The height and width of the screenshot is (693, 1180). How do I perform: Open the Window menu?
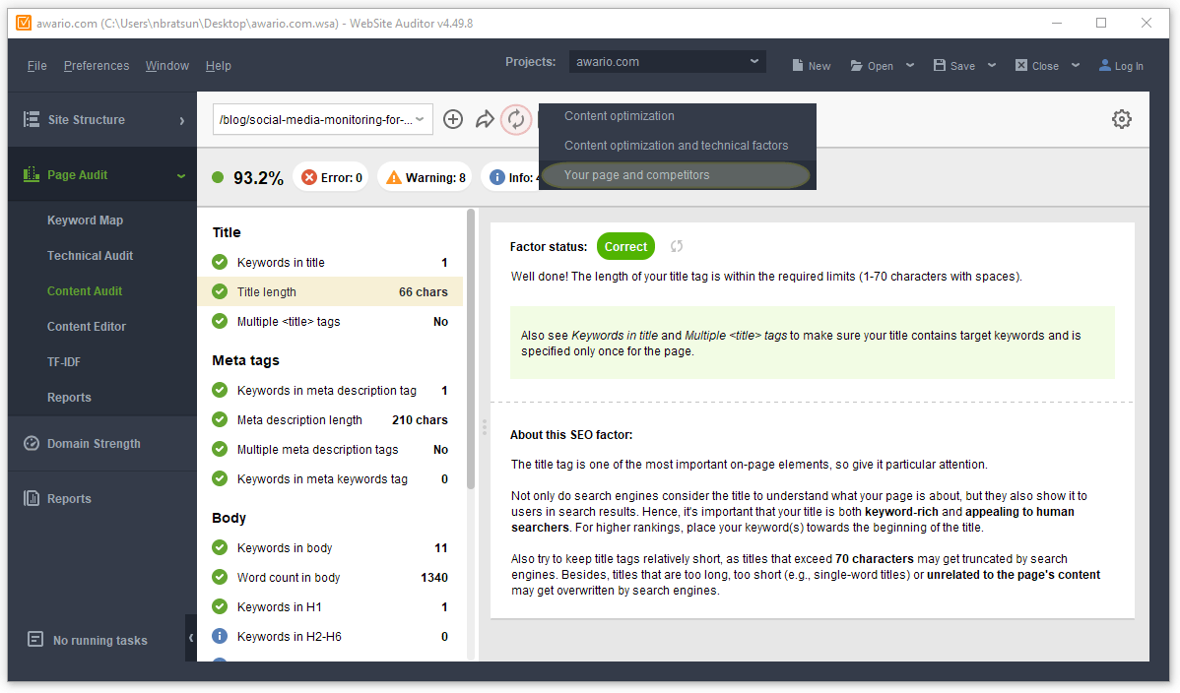click(x=167, y=66)
